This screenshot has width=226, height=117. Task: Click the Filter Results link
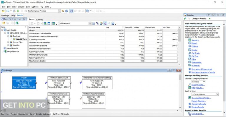tap(197, 88)
